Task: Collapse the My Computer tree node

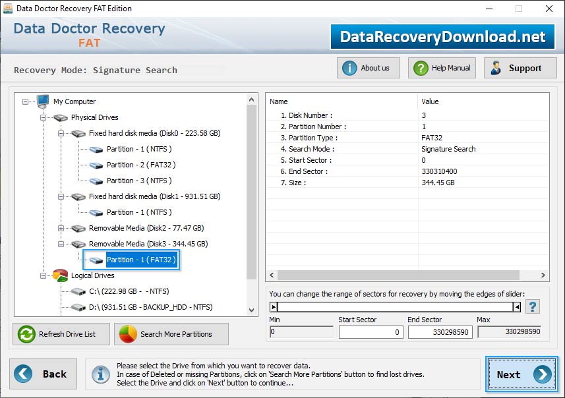Action: coord(25,102)
